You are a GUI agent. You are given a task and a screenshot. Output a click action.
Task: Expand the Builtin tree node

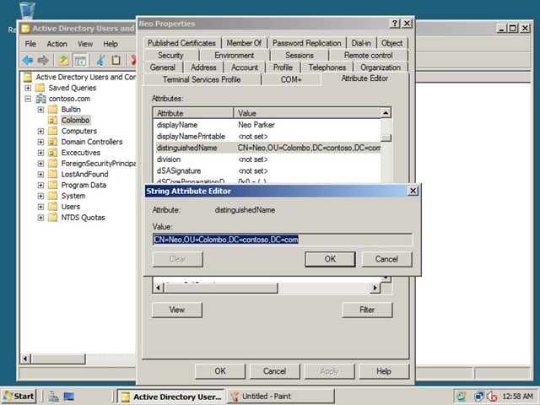click(40, 110)
